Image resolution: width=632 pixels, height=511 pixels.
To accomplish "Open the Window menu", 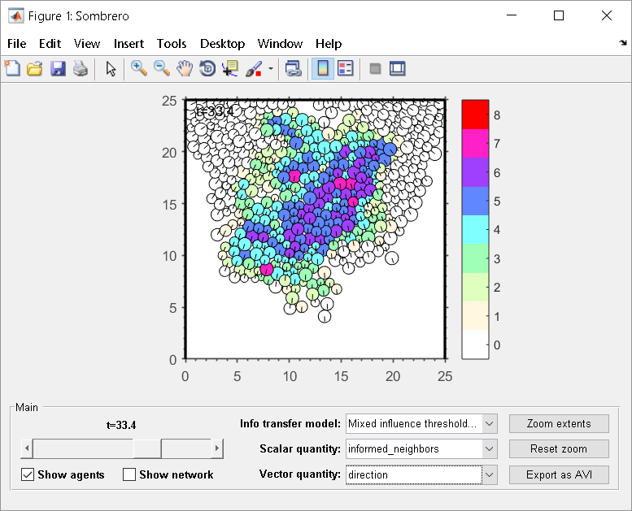I will point(280,44).
